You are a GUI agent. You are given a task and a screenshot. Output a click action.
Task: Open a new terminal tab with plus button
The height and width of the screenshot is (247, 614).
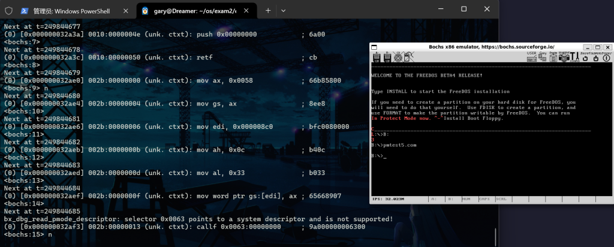pos(268,11)
